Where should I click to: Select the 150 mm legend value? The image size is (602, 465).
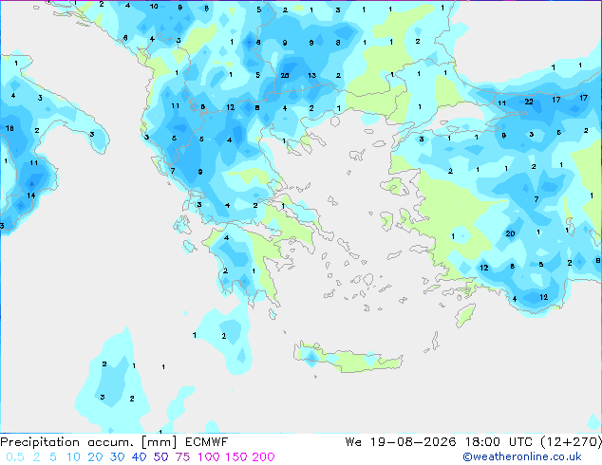[236, 457]
